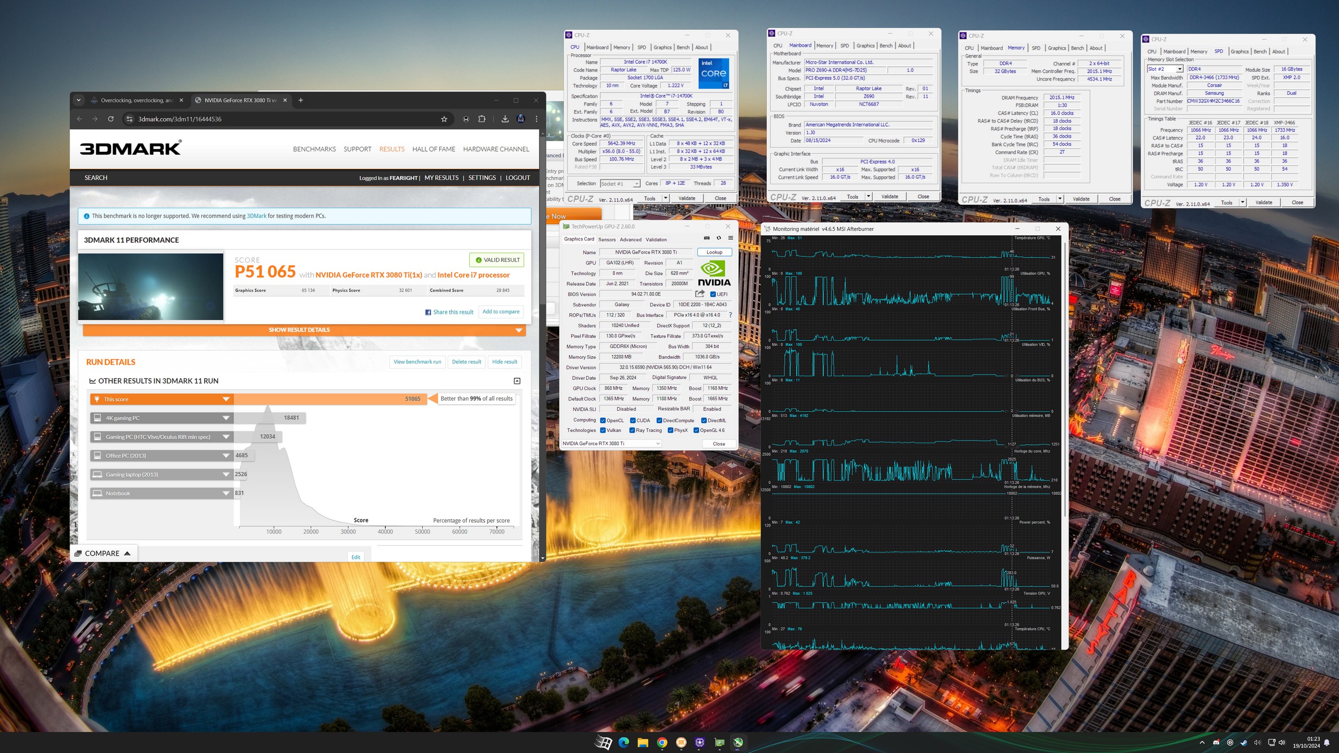
Task: Open the Benchmarks menu on 3DMark site
Action: (x=314, y=149)
